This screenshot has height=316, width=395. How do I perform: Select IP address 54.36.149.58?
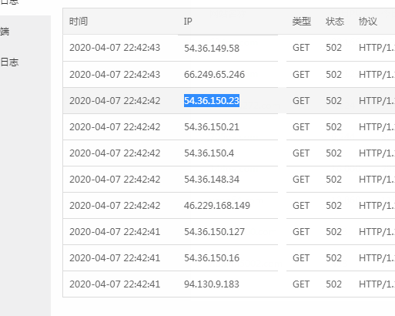[x=212, y=48]
